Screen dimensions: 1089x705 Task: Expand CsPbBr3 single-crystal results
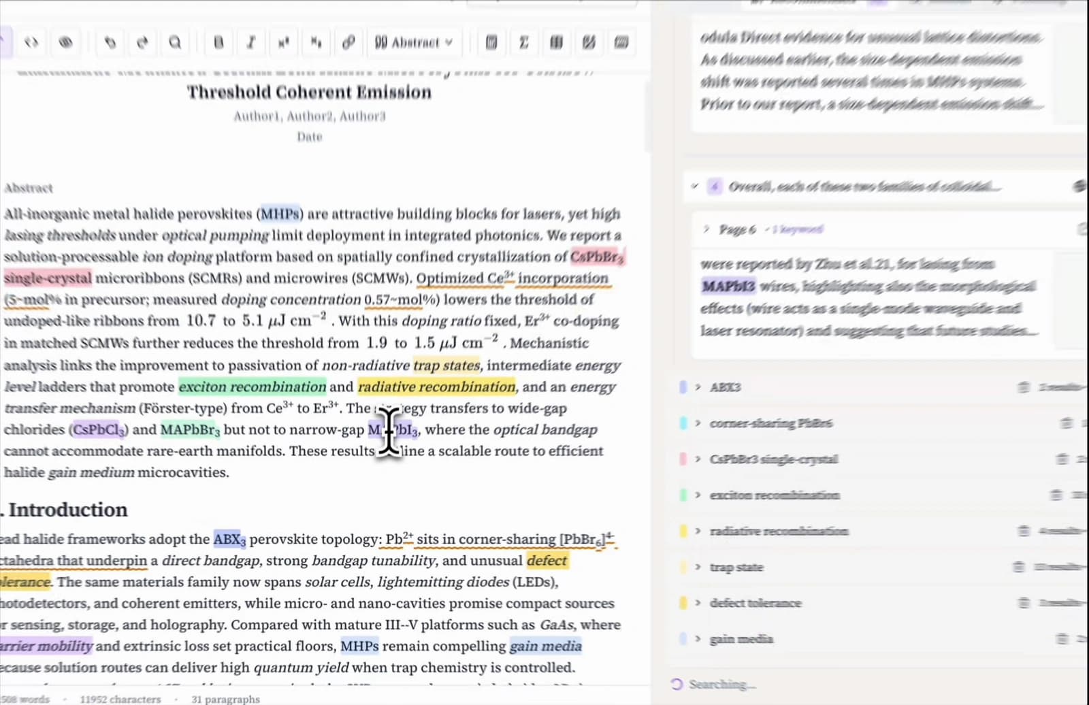pyautogui.click(x=698, y=459)
